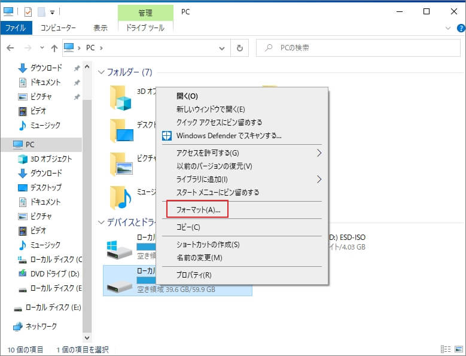Click the navigation pane scroll down arrow
The image size is (466, 356).
coord(87,338)
